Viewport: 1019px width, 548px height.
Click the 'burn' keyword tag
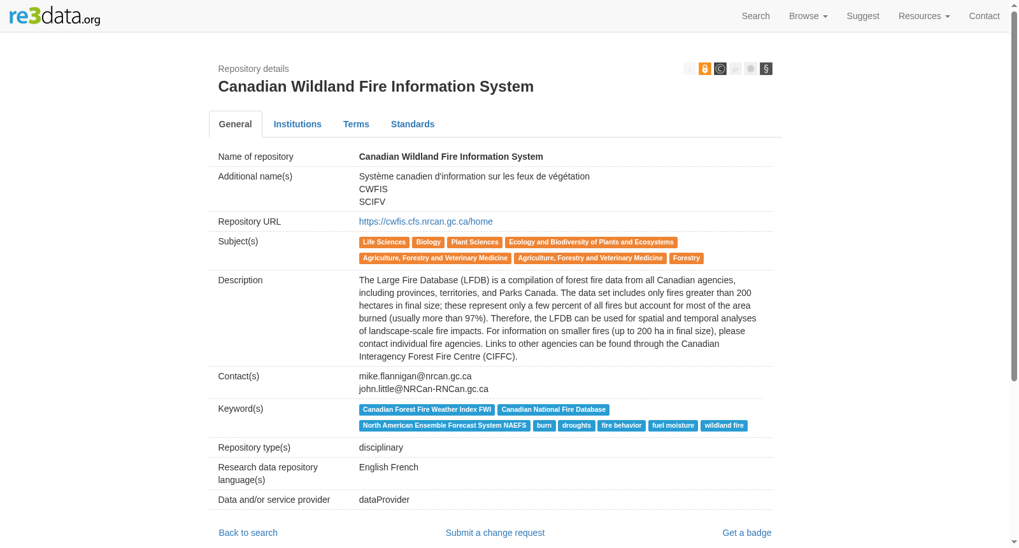click(x=545, y=426)
